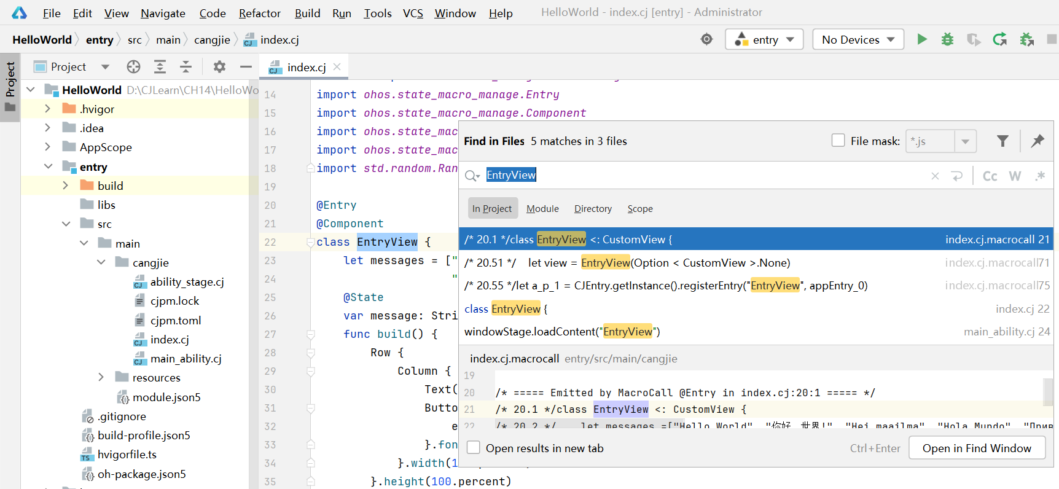Click the green Run button

[x=921, y=39]
